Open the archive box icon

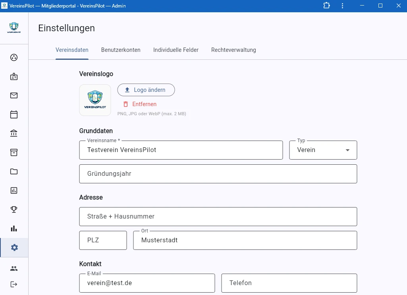[14, 152]
